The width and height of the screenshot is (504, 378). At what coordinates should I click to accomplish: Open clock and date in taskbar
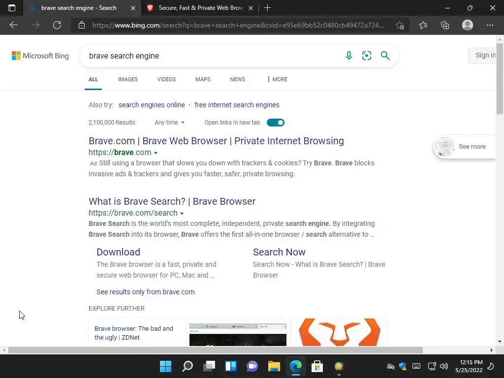click(x=469, y=366)
